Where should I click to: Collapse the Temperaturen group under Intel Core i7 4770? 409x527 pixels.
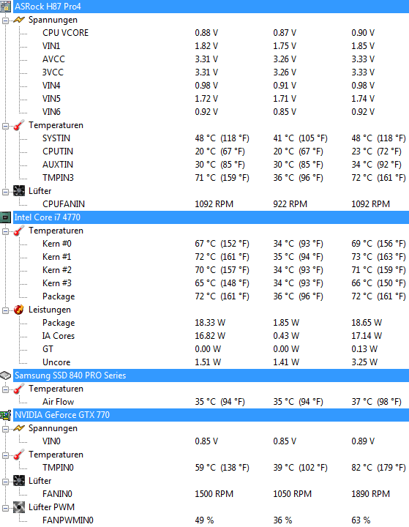point(5,231)
